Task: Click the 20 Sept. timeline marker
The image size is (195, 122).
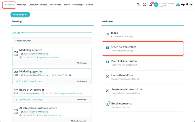Action: pyautogui.click(x=22, y=33)
